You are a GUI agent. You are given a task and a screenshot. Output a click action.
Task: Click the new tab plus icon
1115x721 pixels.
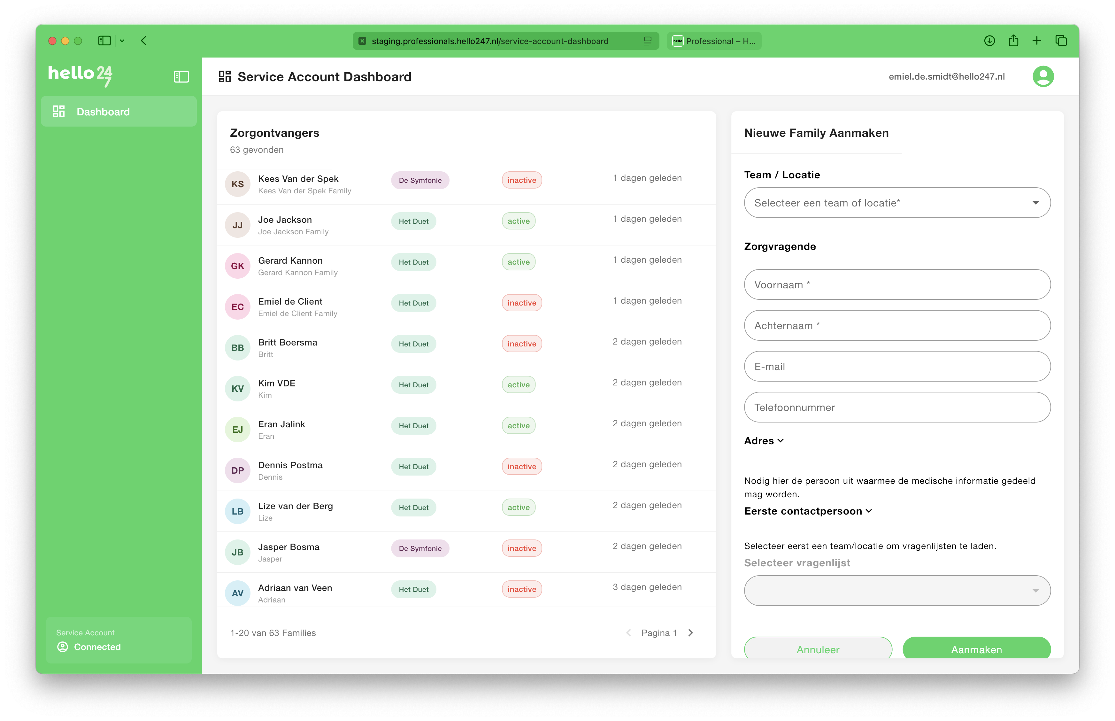point(1037,41)
